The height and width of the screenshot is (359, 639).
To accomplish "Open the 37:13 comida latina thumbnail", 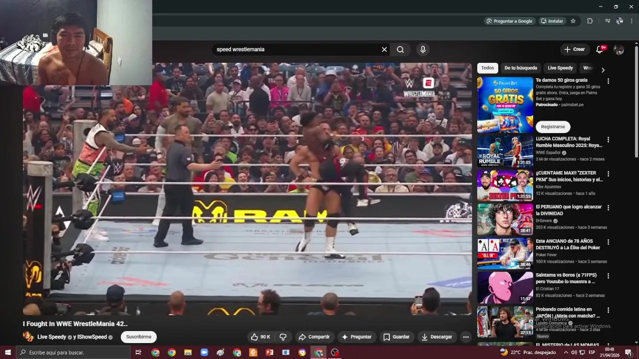I will pyautogui.click(x=505, y=321).
